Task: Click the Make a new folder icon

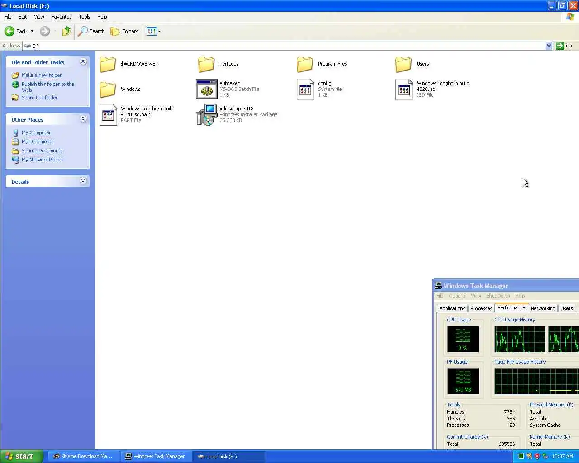Action: (x=15, y=76)
